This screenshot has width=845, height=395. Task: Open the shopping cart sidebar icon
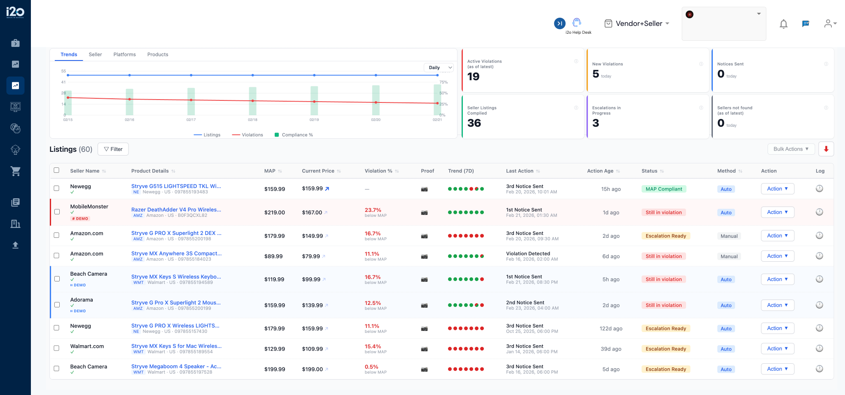[15, 171]
